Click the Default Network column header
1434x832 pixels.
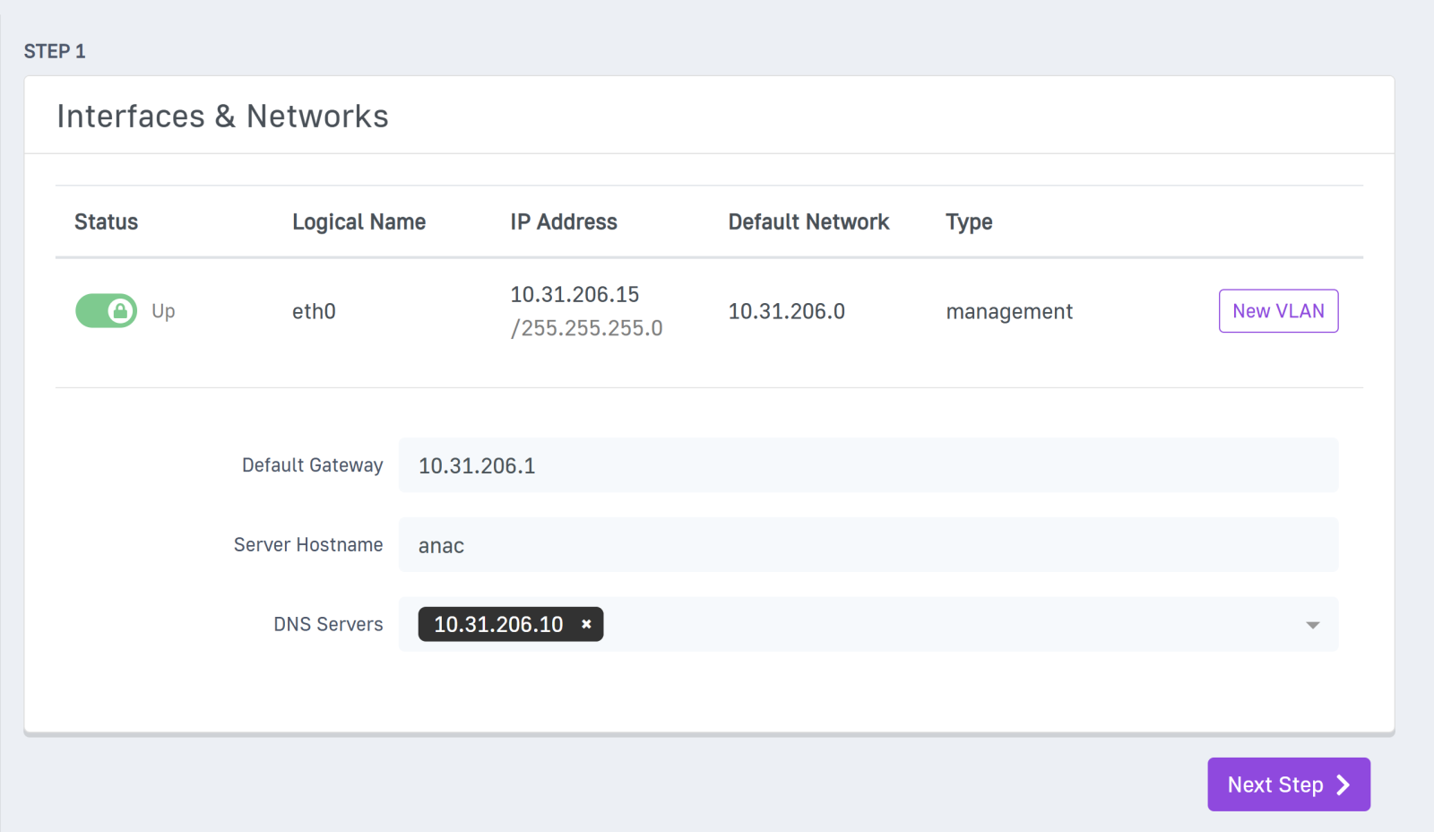coord(808,222)
